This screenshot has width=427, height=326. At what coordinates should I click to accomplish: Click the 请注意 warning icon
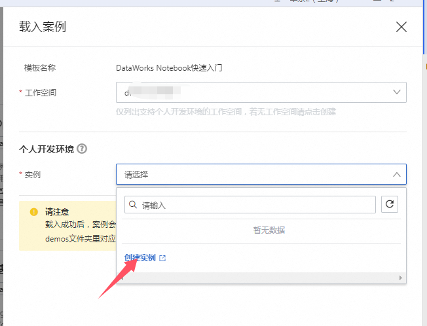click(34, 211)
